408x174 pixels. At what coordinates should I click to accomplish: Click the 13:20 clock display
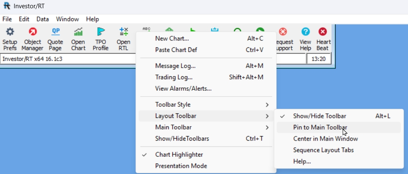[319, 59]
